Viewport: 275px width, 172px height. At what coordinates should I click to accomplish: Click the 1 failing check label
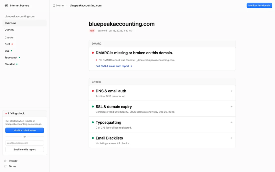[x=16, y=113]
